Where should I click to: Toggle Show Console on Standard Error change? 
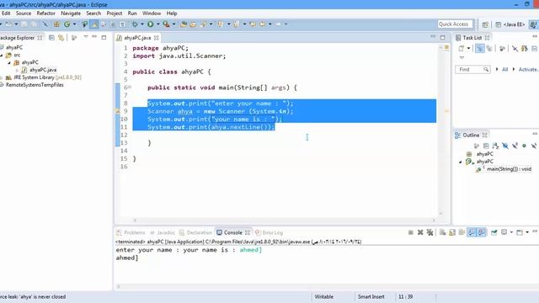pos(482,232)
